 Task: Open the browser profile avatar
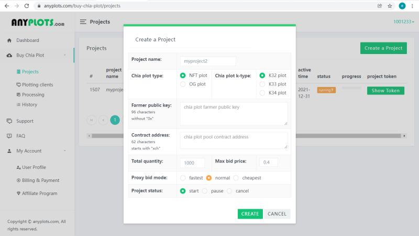(x=402, y=6)
